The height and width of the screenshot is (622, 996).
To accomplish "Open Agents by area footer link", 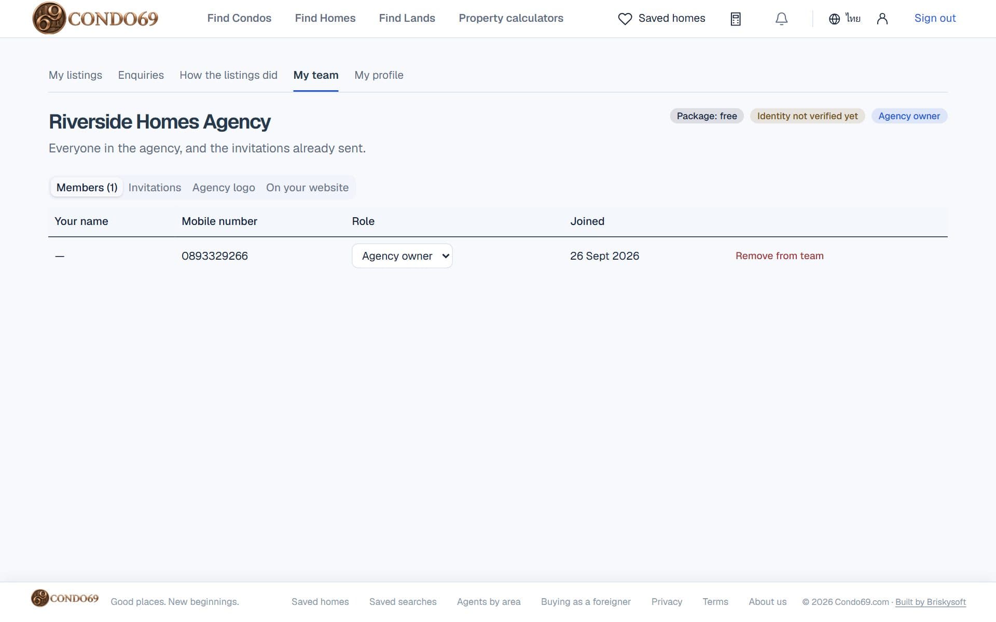I will 489,602.
